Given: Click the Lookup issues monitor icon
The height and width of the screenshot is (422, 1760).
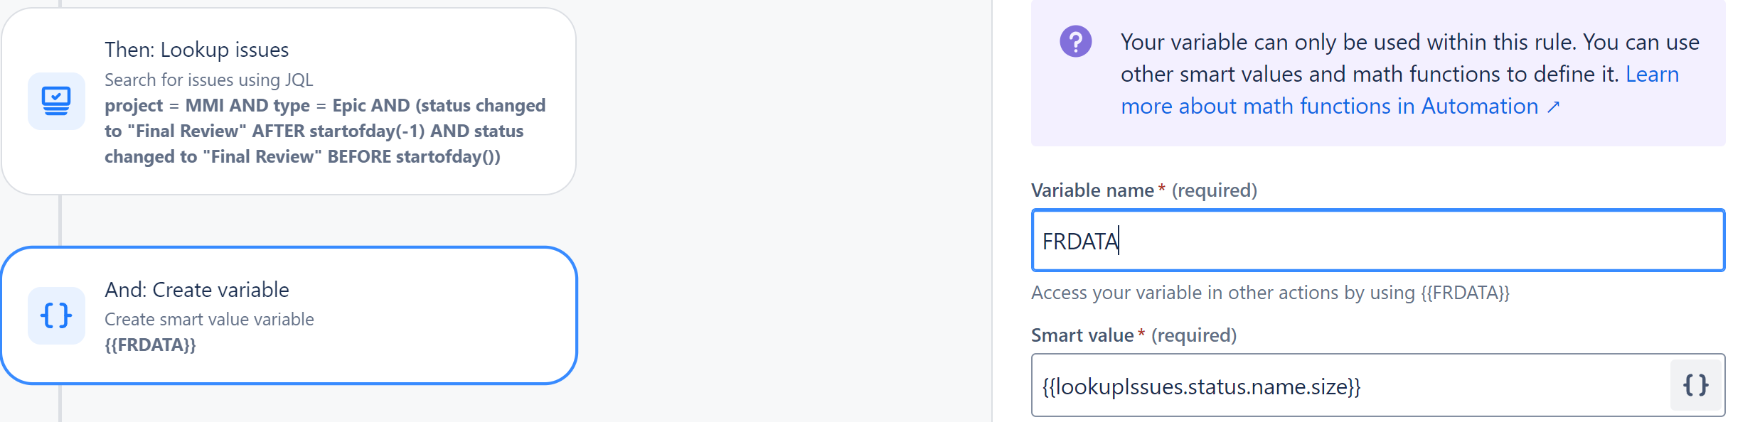Looking at the screenshot, I should (56, 101).
